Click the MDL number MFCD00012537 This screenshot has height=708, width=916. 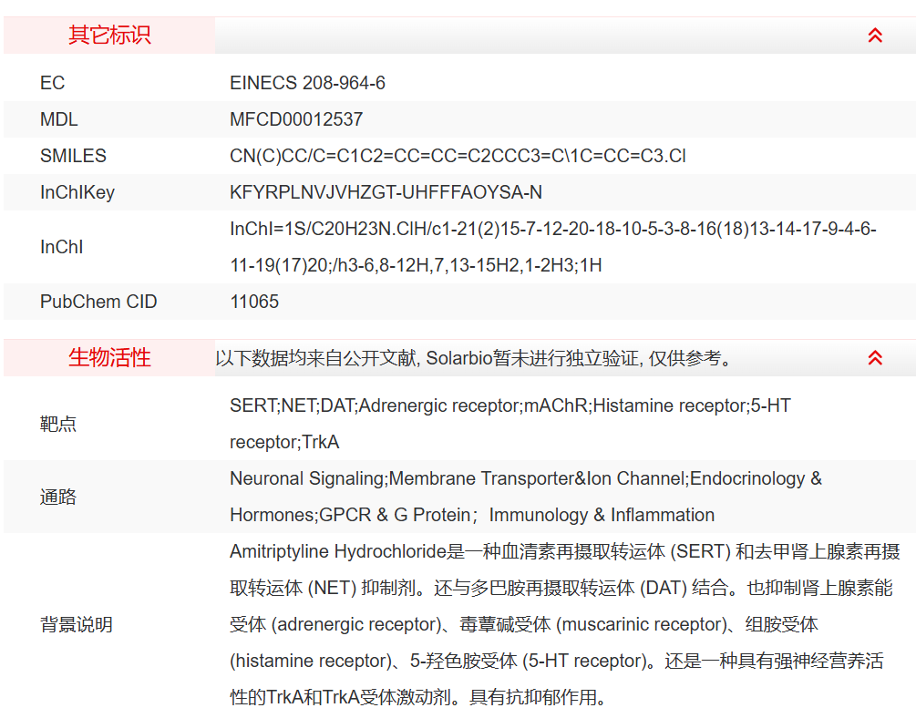point(296,119)
